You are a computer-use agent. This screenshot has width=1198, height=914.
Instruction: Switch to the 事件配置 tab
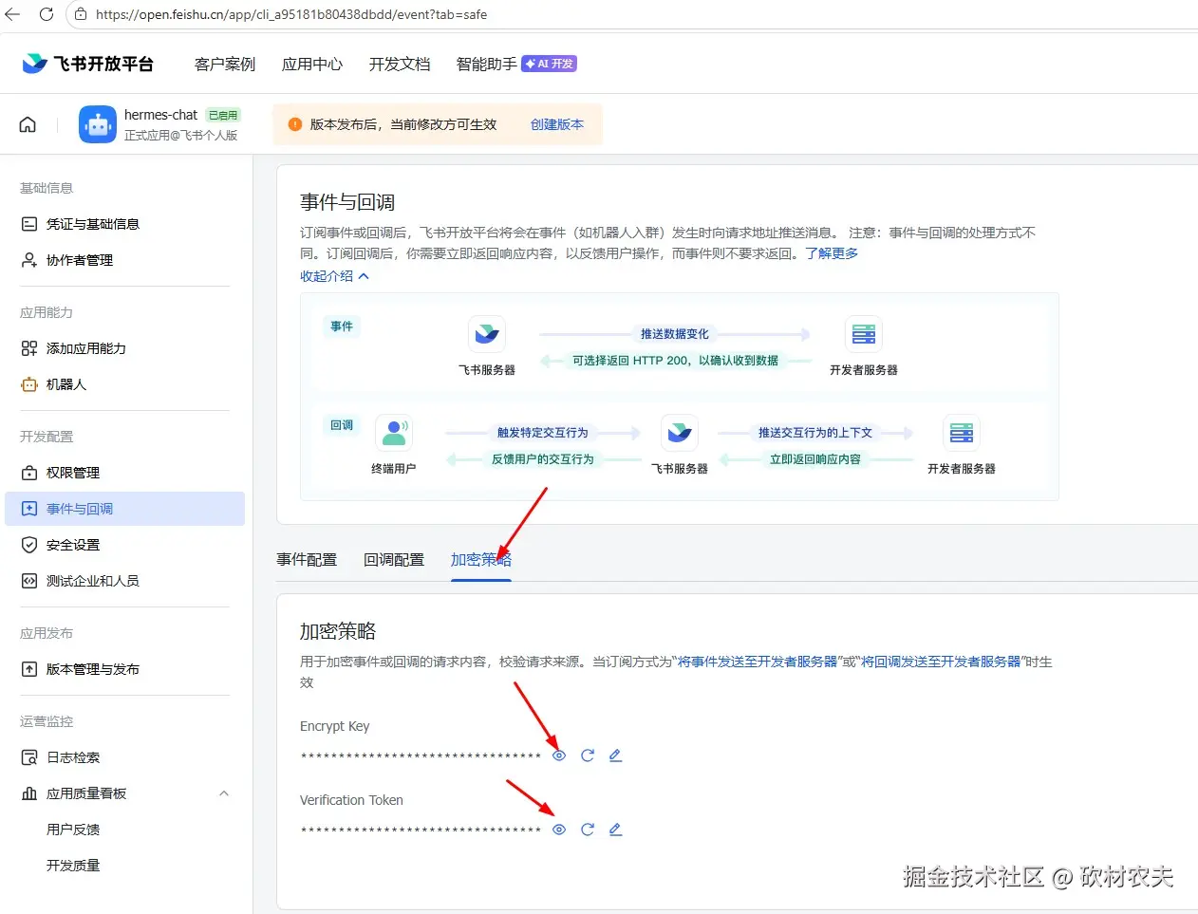[307, 560]
